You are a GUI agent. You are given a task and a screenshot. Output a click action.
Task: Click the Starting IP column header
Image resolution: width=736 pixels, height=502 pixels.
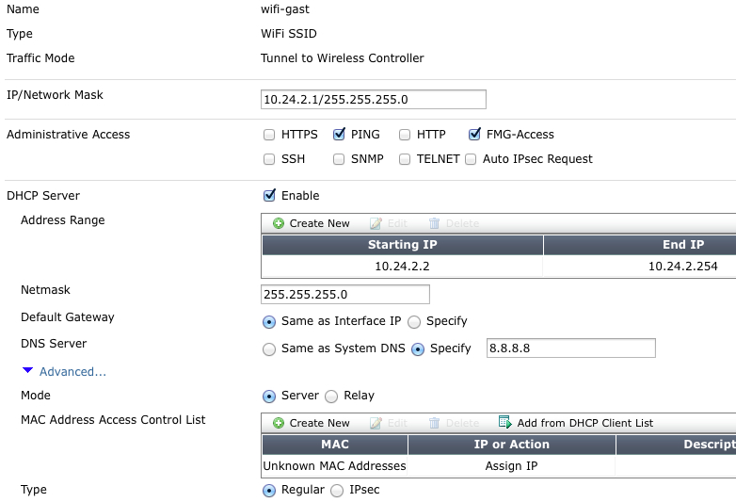pos(402,245)
